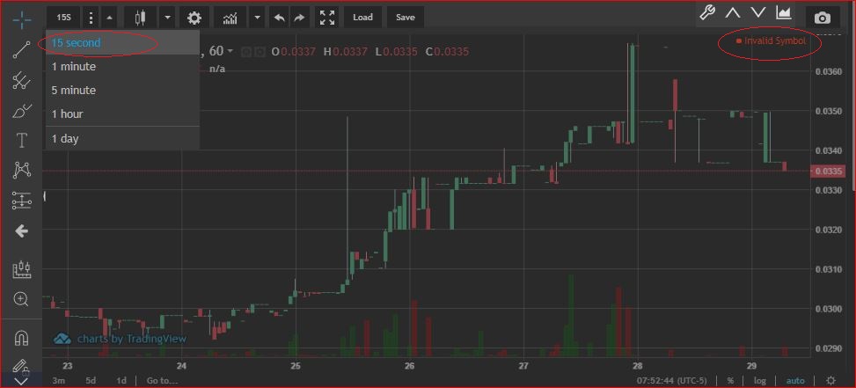Undo the last chart action
The image size is (856, 388).
point(280,18)
